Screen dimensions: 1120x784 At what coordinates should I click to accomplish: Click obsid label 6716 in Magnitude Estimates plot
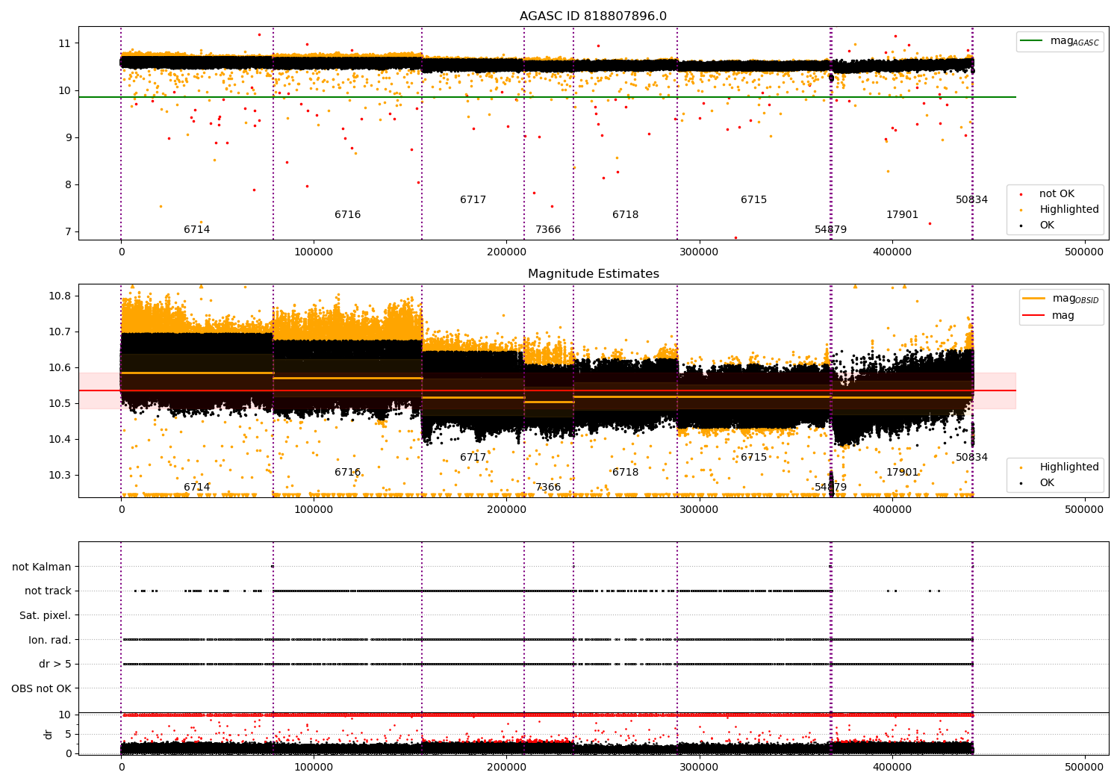(348, 473)
